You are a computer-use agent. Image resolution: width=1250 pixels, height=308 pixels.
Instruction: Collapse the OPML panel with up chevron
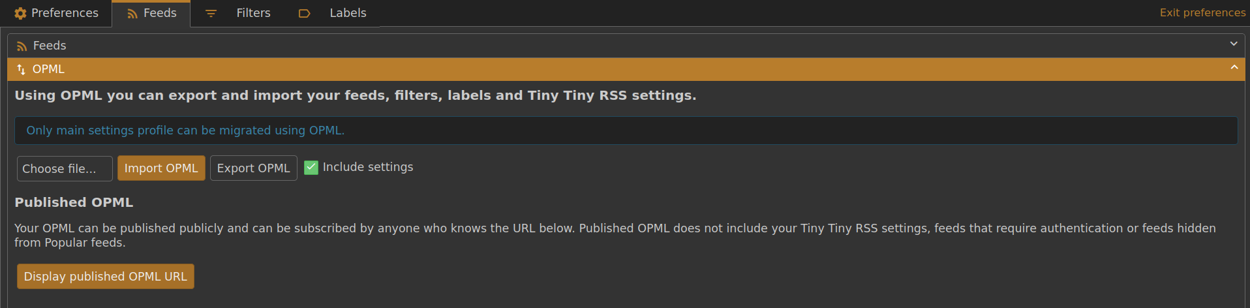(x=1234, y=67)
